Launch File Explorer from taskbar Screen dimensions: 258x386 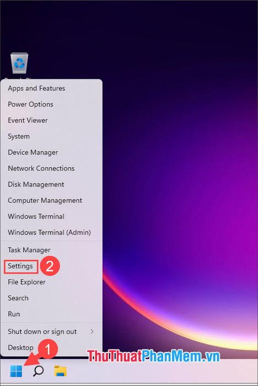(x=60, y=371)
